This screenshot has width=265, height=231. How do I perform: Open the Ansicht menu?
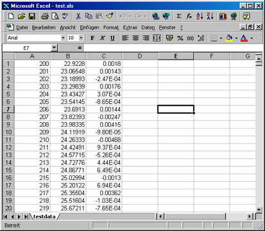point(68,28)
